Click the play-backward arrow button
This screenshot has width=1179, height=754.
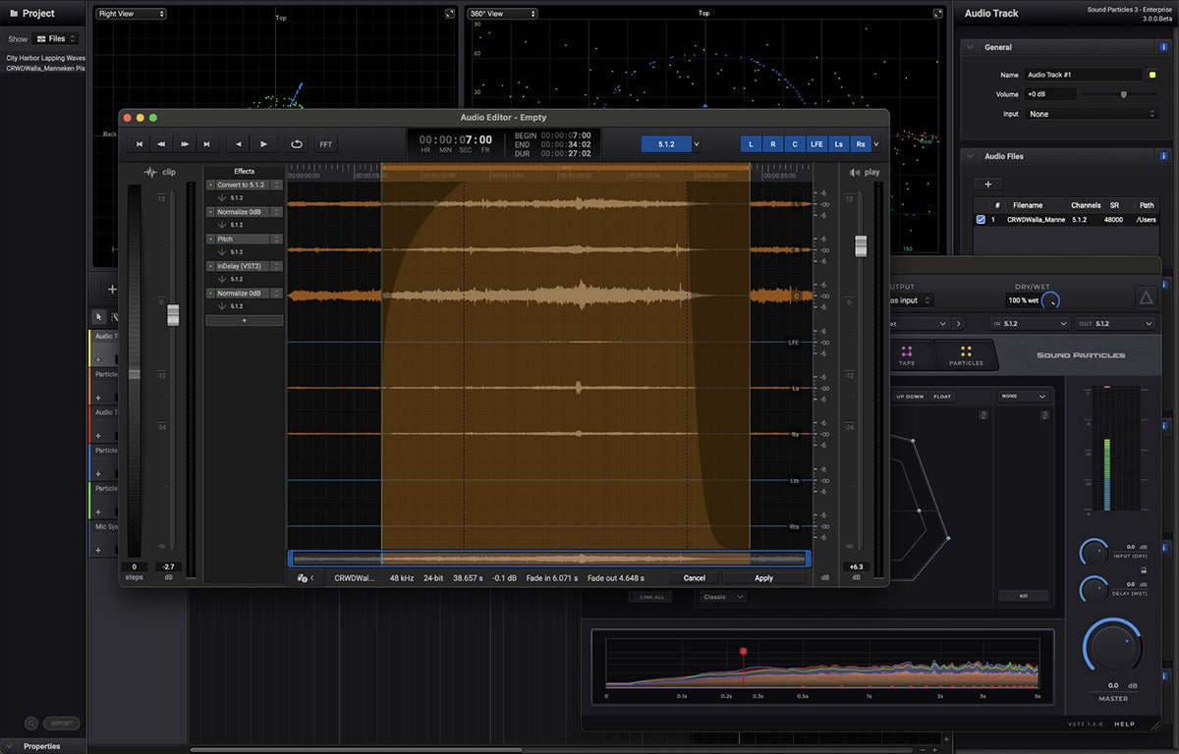coord(240,144)
